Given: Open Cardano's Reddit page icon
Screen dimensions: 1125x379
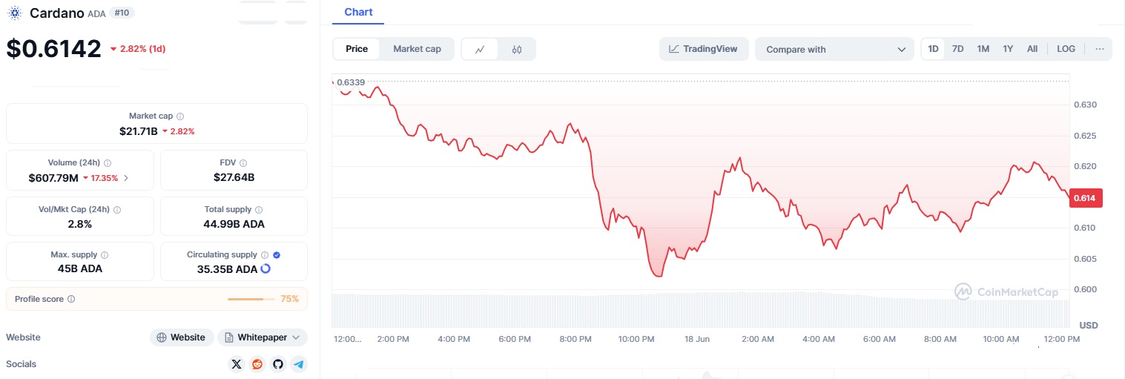Looking at the screenshot, I should pos(257,364).
